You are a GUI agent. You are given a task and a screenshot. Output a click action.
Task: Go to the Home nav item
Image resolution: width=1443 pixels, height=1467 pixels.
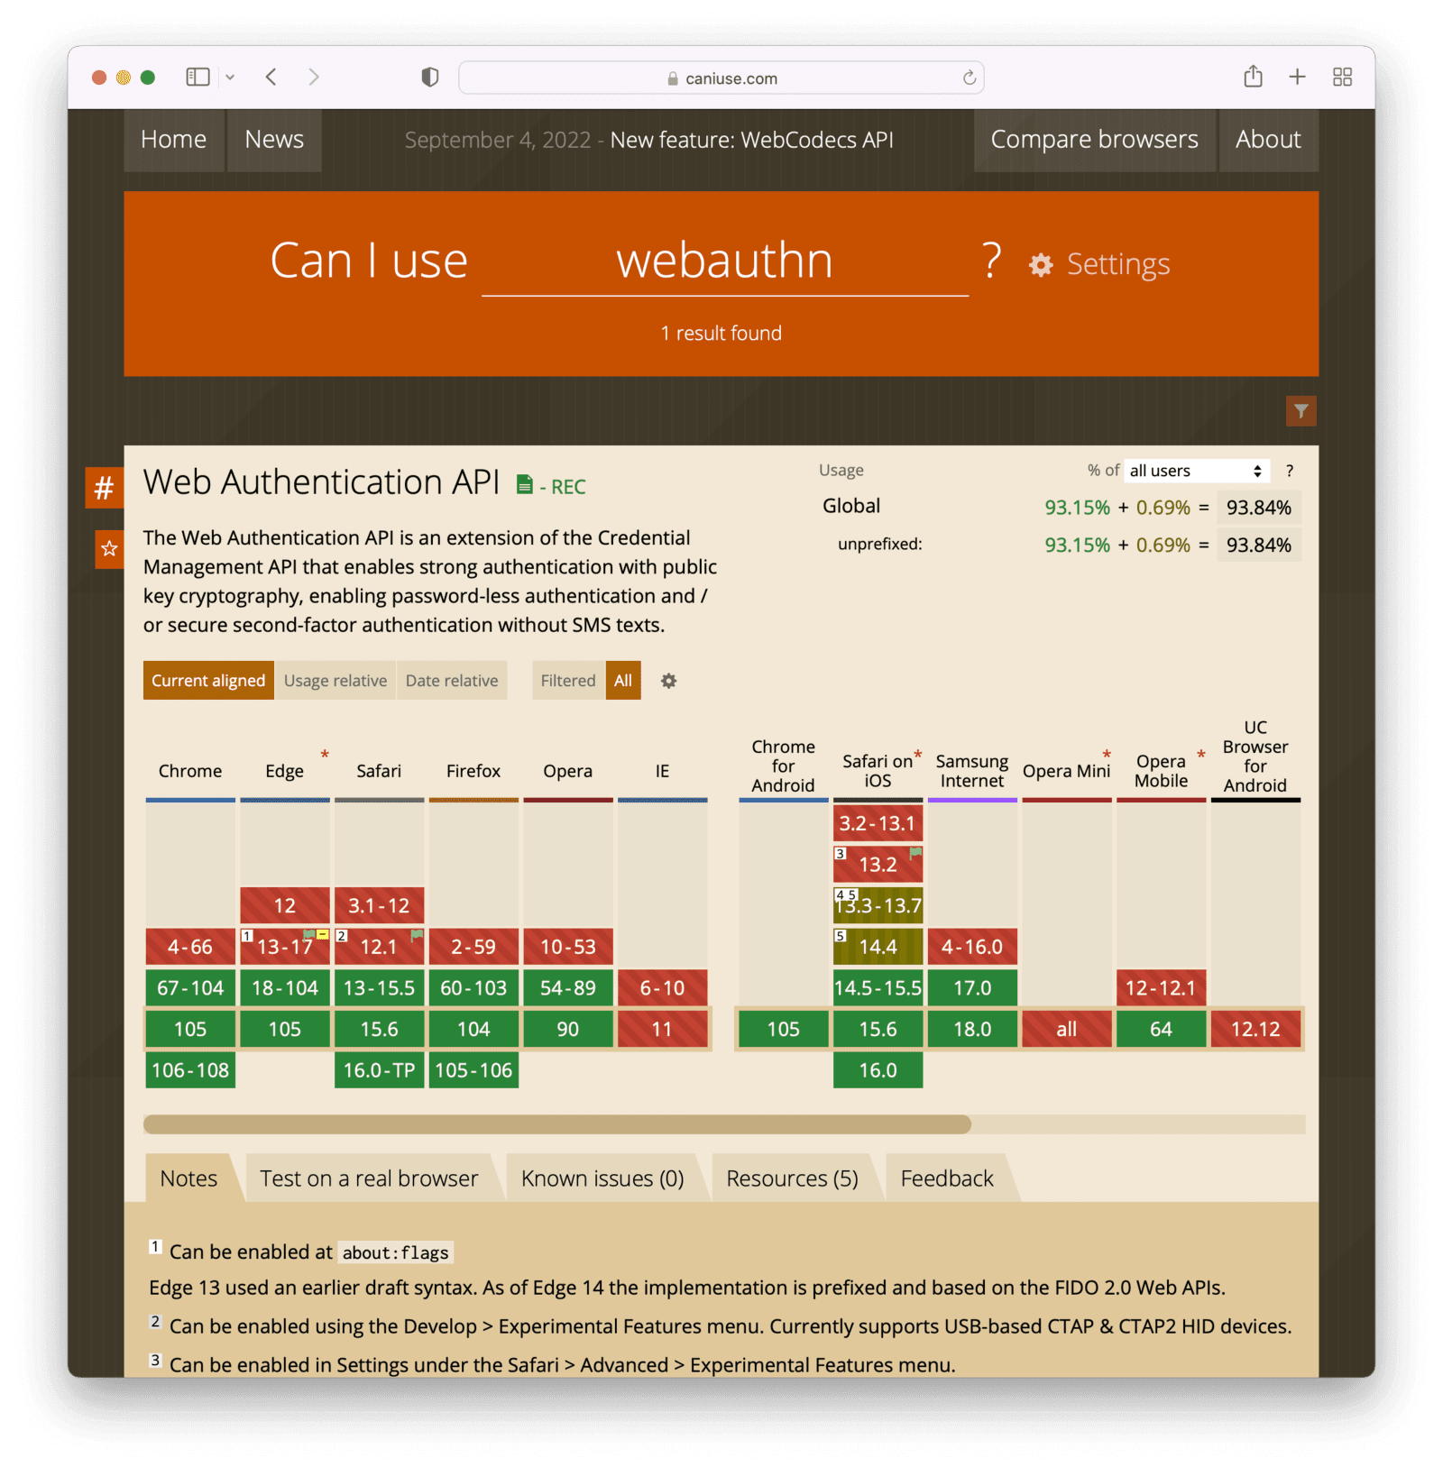click(173, 140)
